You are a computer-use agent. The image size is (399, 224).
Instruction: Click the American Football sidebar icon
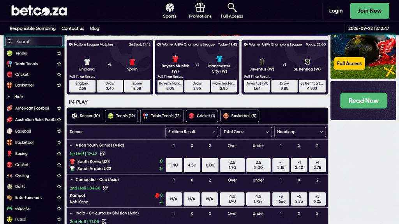coord(10,108)
